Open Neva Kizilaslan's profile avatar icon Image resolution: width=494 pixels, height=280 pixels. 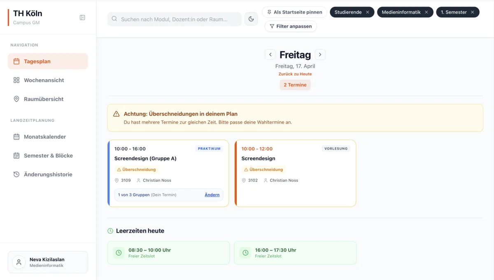click(19, 262)
